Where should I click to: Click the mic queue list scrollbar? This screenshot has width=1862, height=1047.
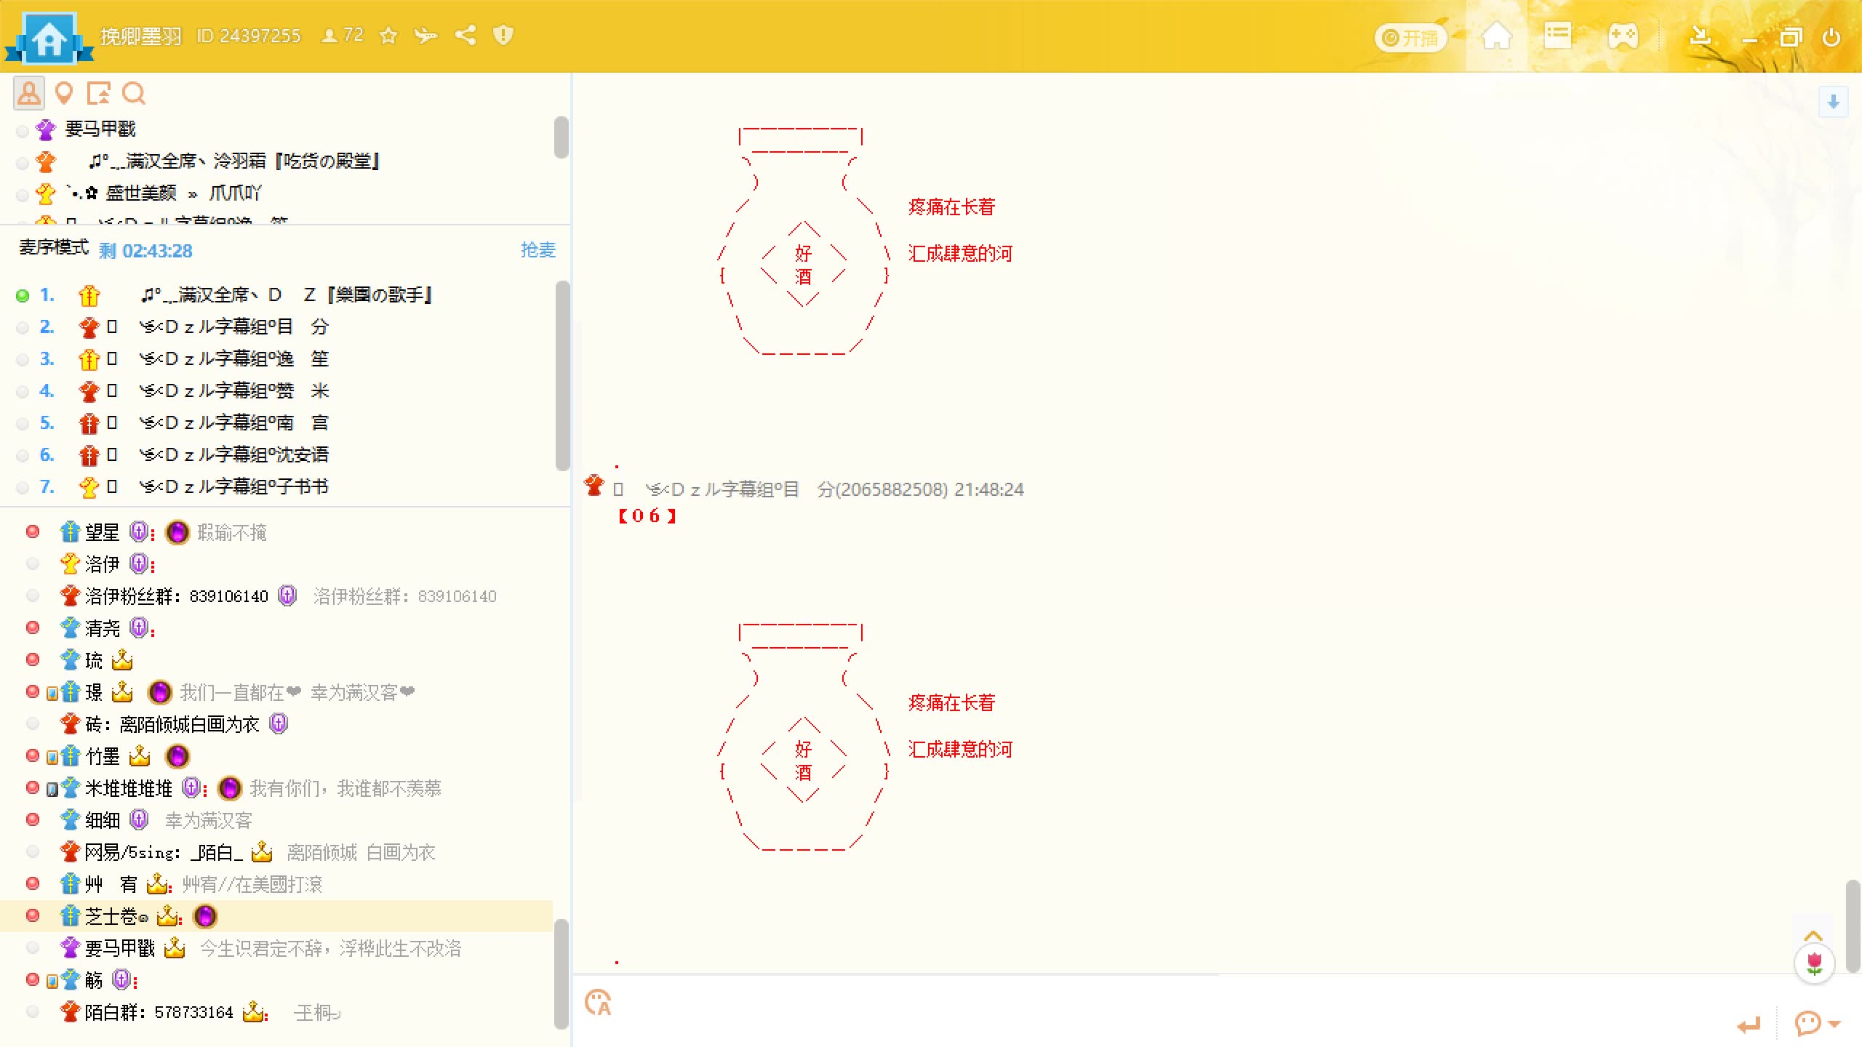click(562, 375)
